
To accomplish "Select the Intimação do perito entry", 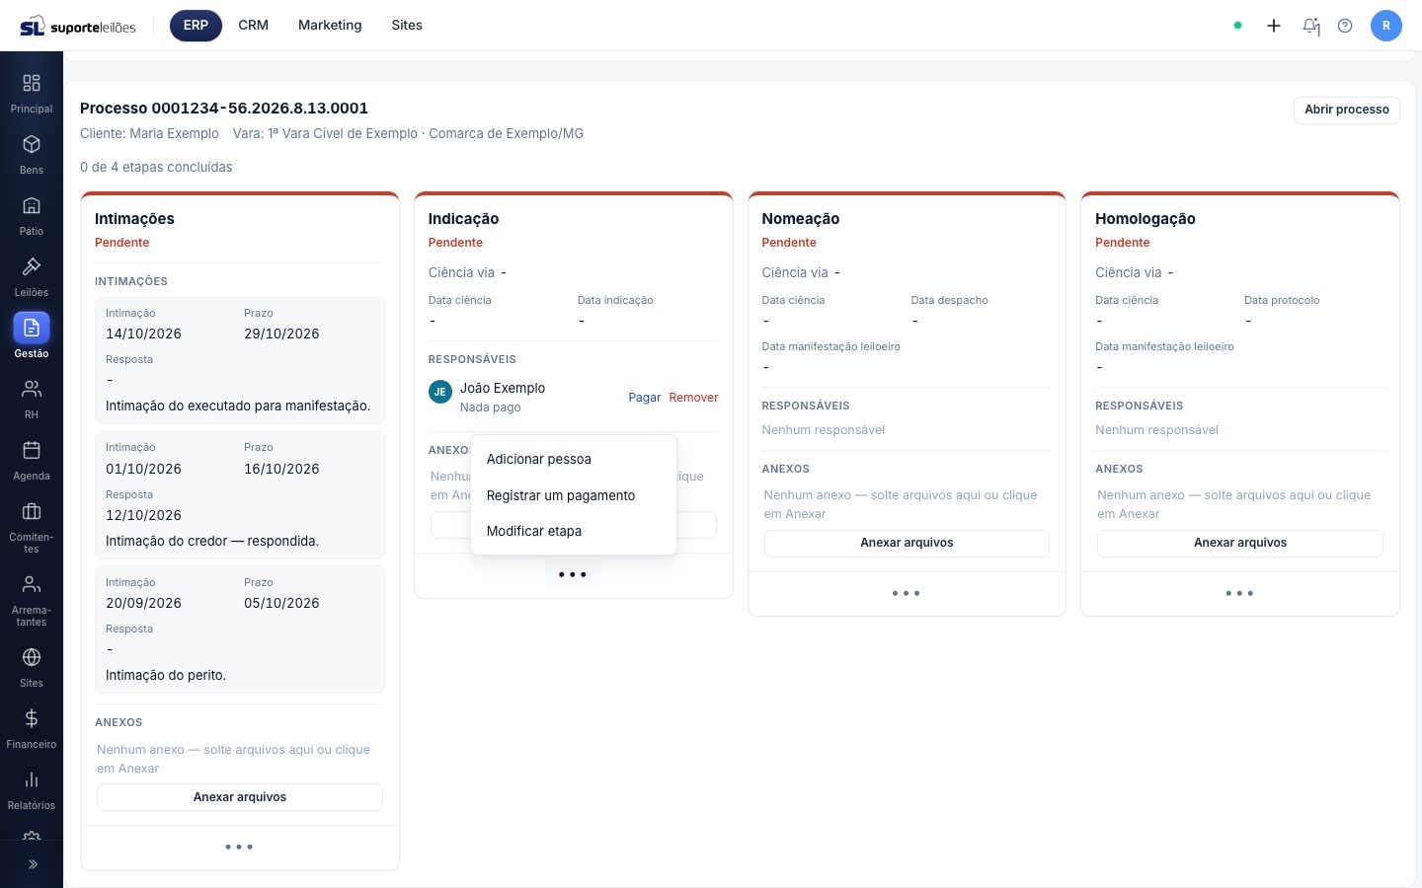I will click(x=240, y=629).
